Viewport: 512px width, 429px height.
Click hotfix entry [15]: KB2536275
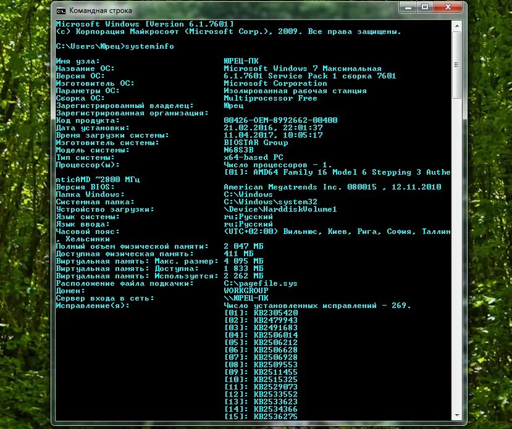point(261,417)
